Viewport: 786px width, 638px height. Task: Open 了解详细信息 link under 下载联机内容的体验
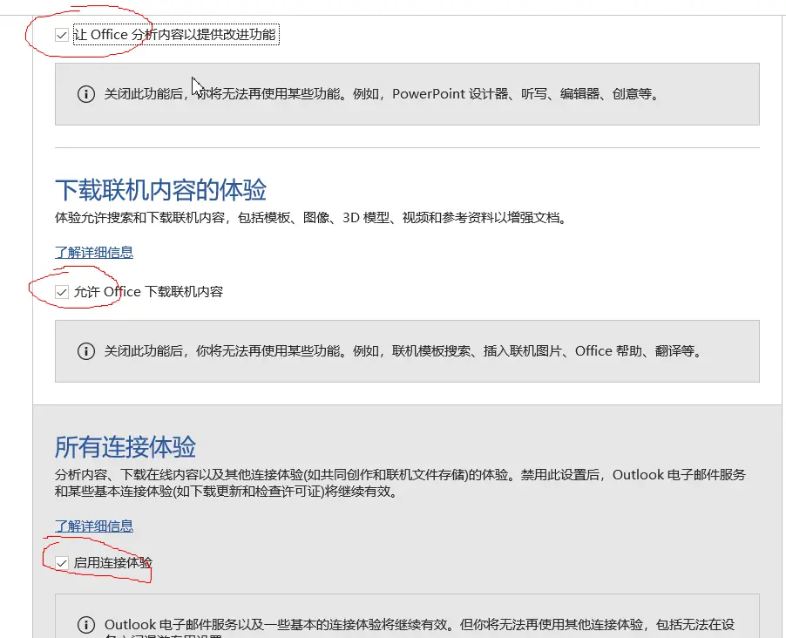(x=94, y=252)
